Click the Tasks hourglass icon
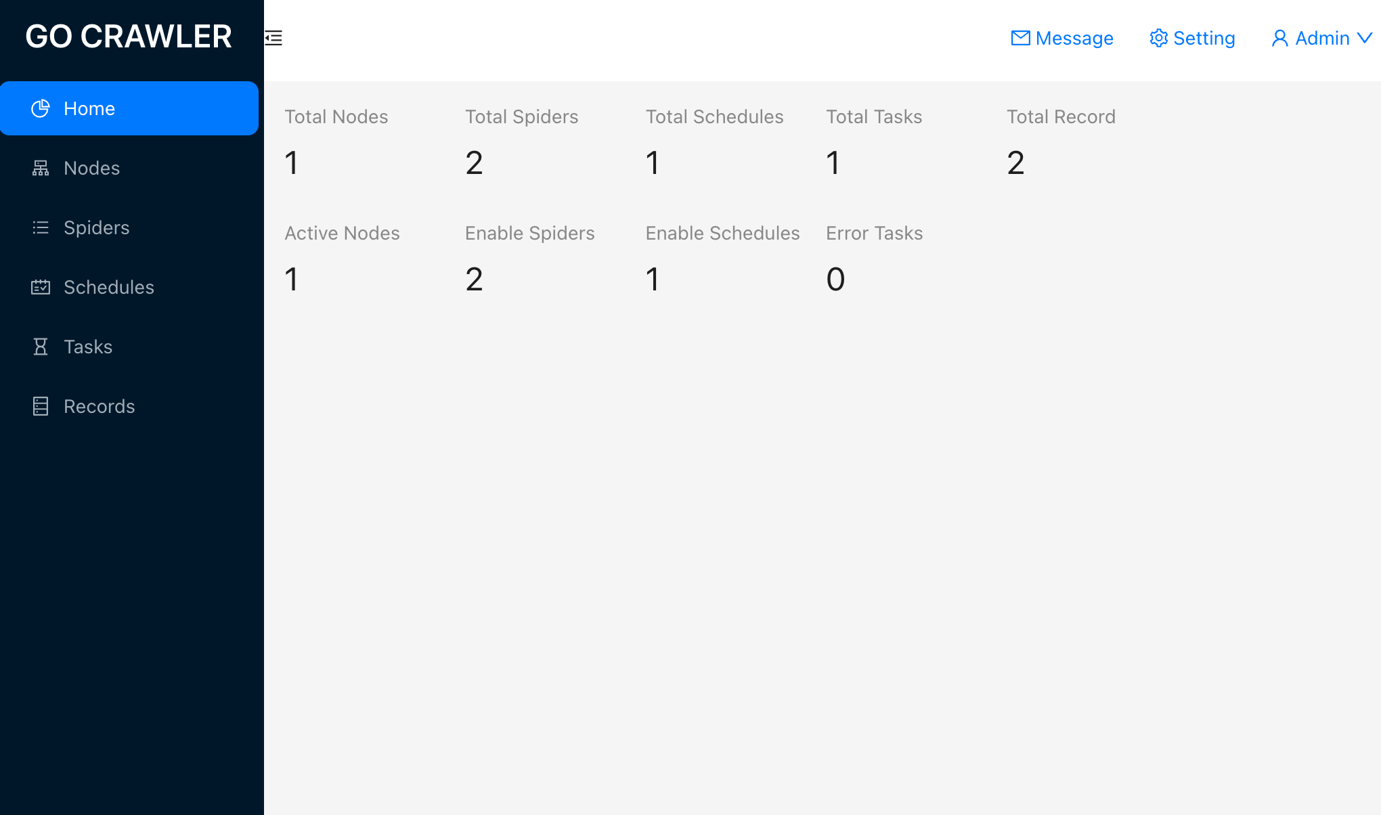 click(x=41, y=347)
